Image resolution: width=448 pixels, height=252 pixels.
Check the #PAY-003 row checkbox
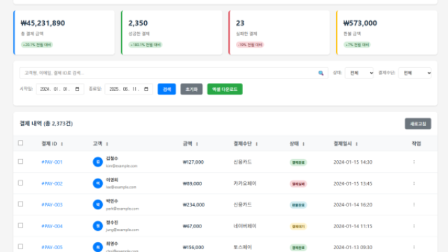coord(20,204)
